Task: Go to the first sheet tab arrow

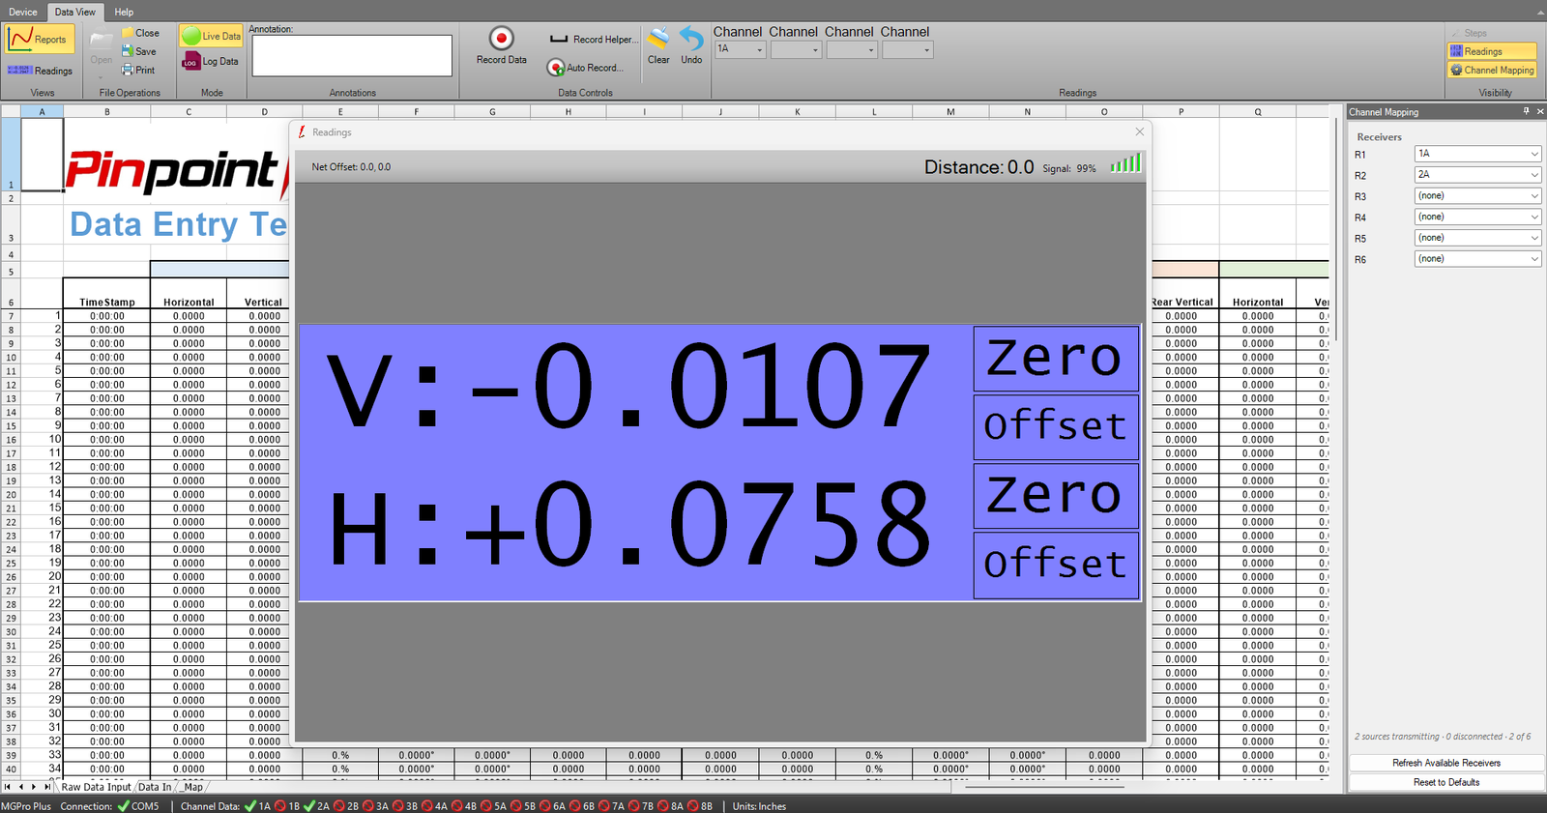Action: [x=8, y=787]
